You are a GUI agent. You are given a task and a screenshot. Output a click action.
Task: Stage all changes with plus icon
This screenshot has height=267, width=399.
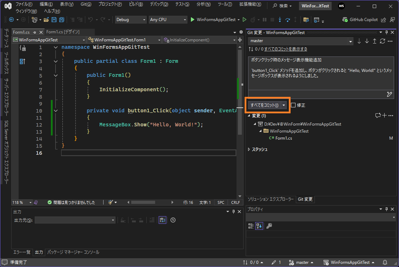[x=384, y=115]
